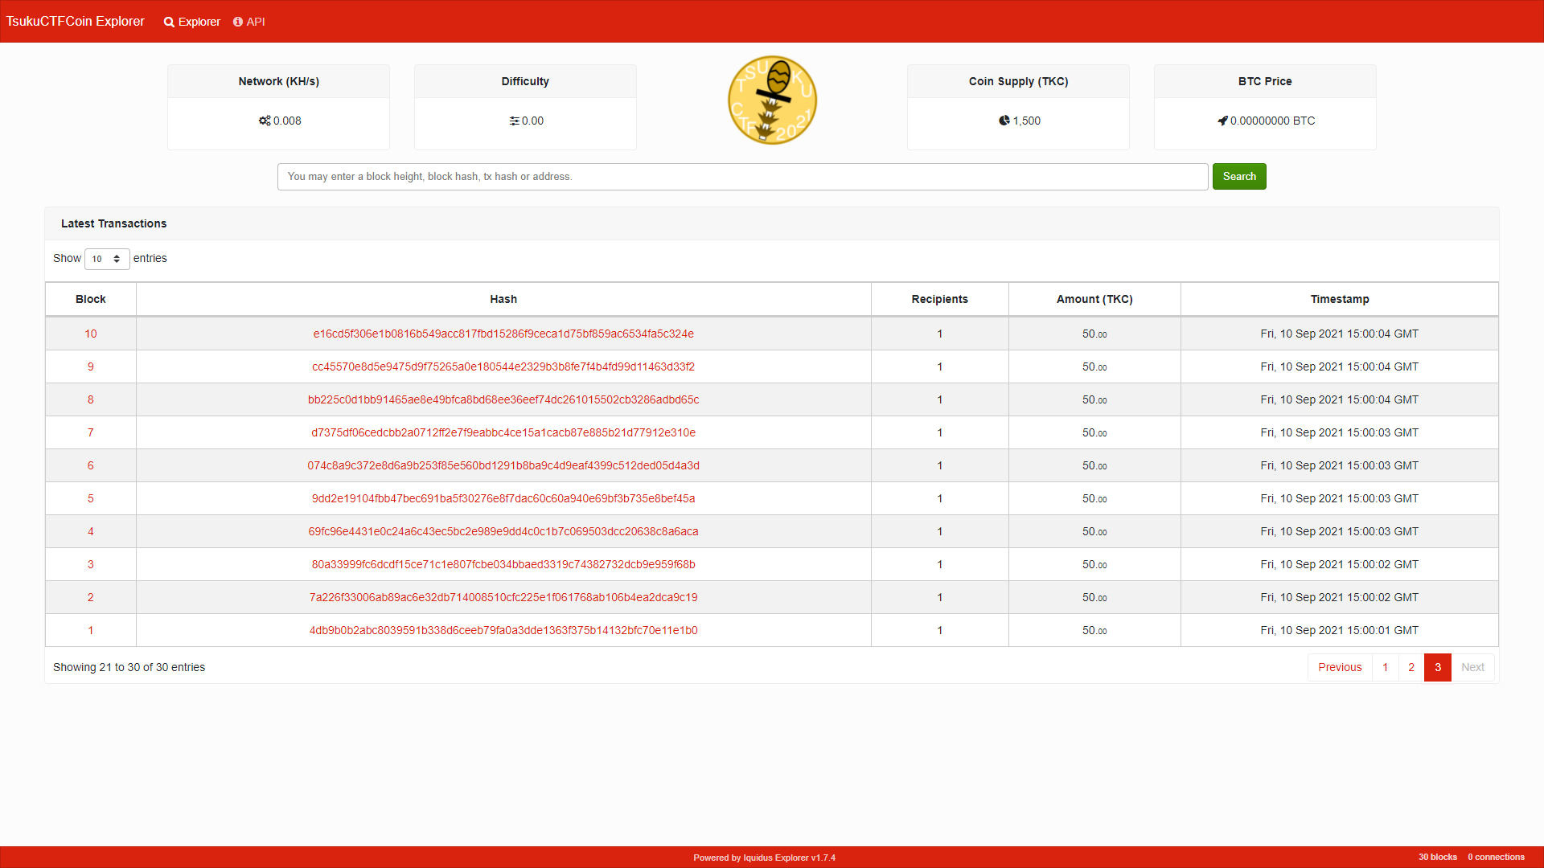Screen dimensions: 1544x868
Task: Click TsukuCTFCoin Explorer brand title
Action: click(76, 22)
